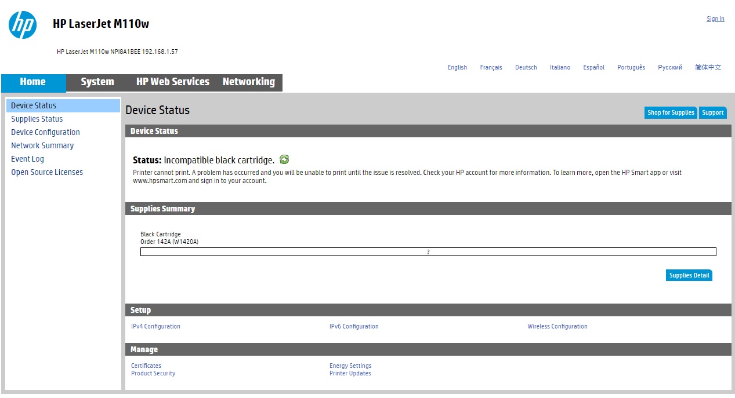Screen dimensions: 735x398
Task: Open the Wireless Configuration link
Action: [557, 326]
